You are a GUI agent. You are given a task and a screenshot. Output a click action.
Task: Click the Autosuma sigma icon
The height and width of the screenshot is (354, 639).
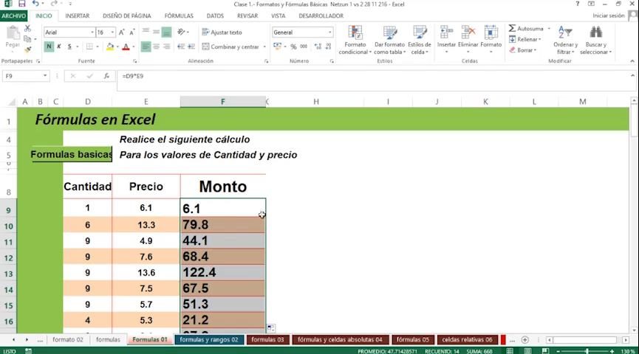tap(512, 29)
